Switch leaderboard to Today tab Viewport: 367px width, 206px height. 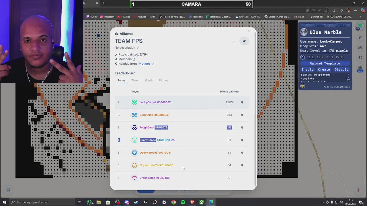121,80
